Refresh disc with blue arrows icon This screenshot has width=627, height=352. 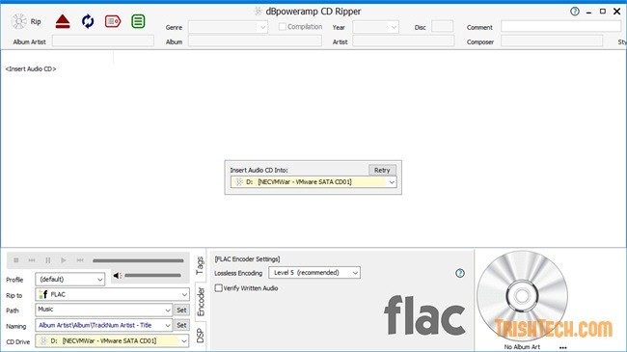coord(88,21)
